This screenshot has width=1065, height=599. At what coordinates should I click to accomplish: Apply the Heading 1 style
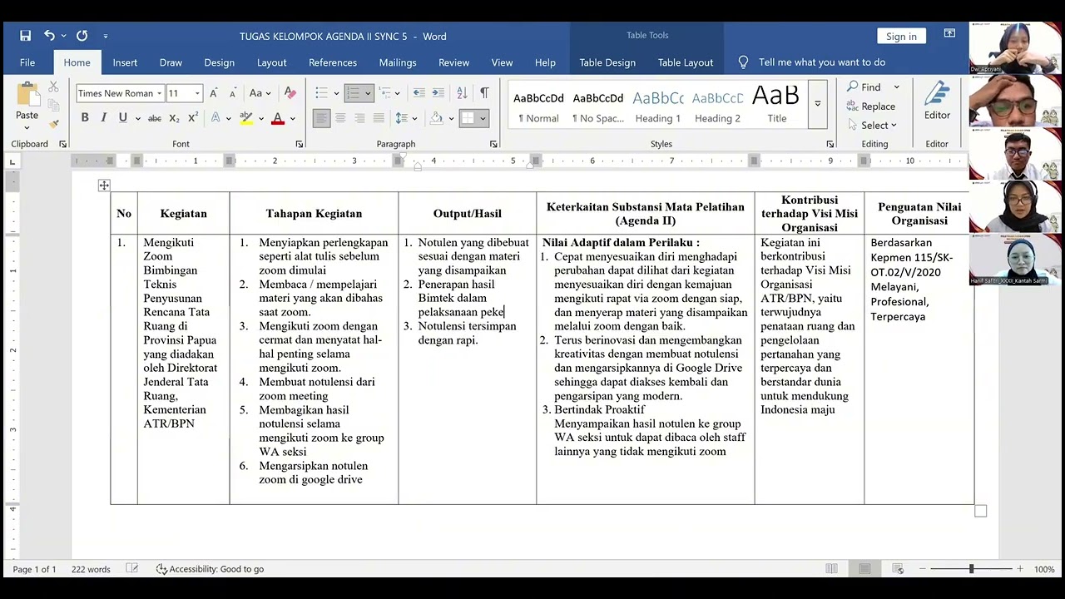657,105
